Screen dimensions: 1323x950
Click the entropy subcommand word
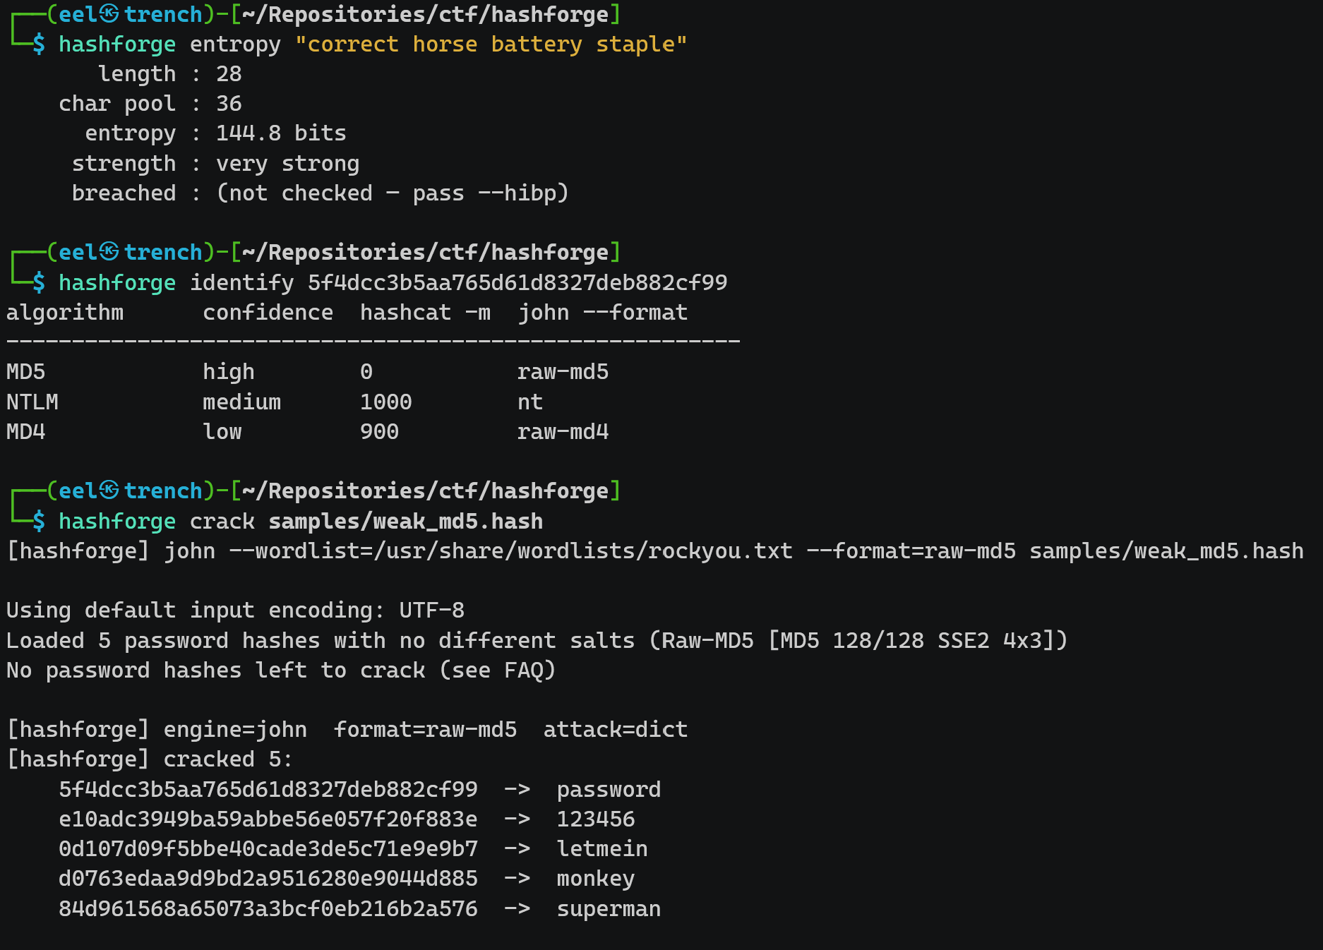235,44
